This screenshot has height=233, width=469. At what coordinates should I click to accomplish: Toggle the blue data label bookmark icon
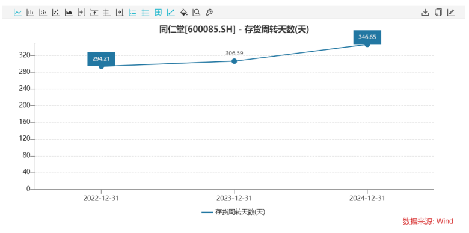tap(158, 13)
